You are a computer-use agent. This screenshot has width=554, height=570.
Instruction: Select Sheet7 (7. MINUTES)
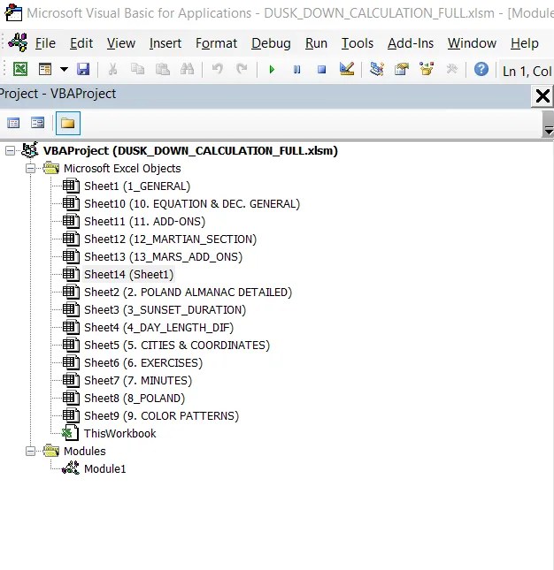point(138,381)
